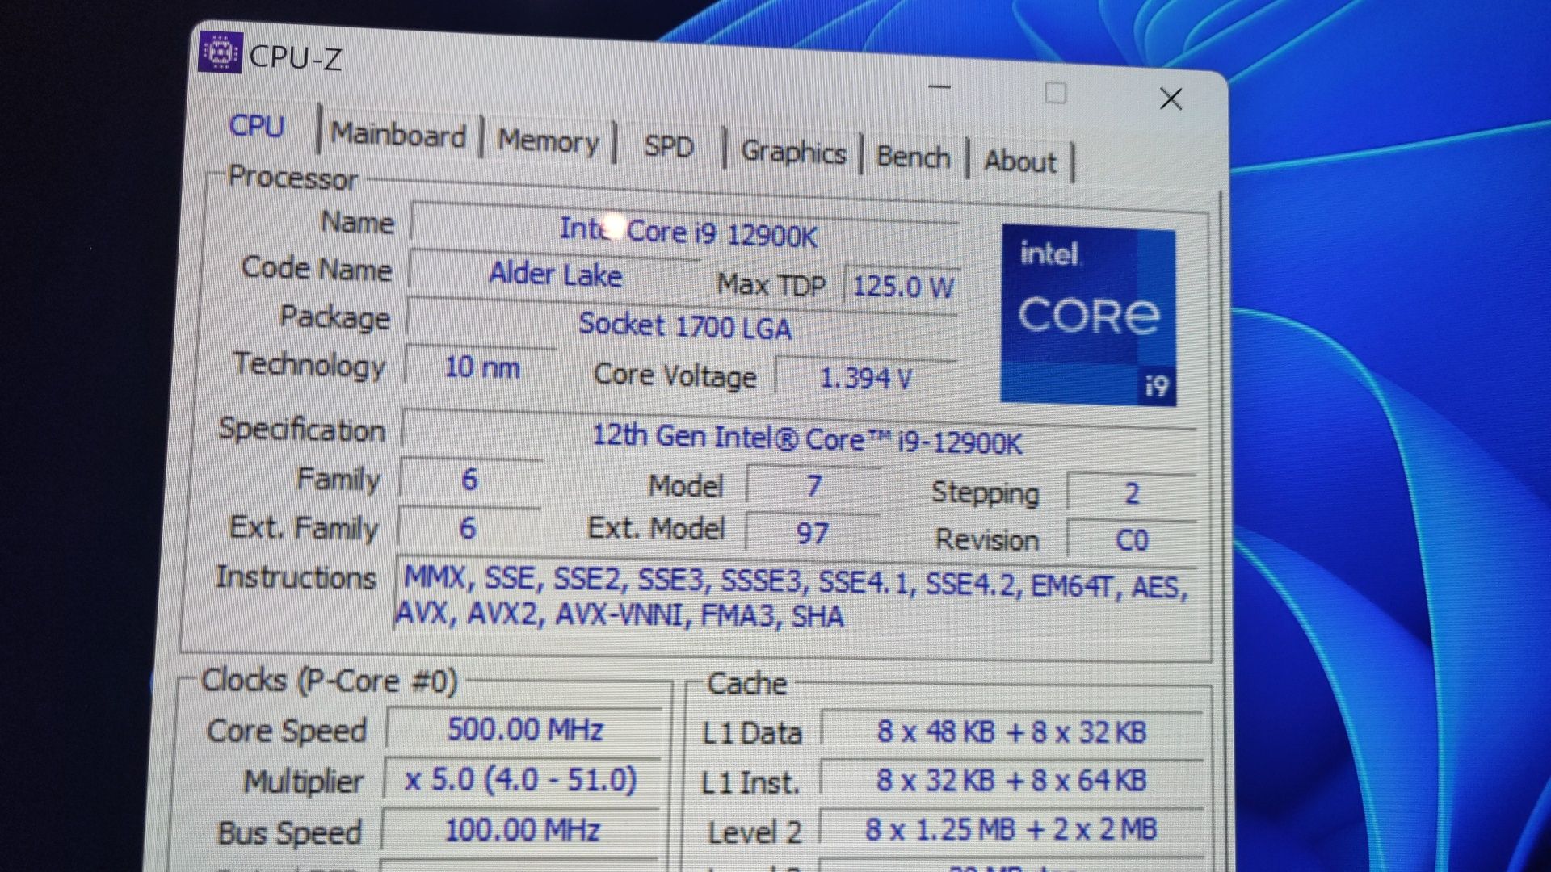The width and height of the screenshot is (1551, 872).
Task: Click the Package value Socket 1700 LGA
Action: [683, 326]
